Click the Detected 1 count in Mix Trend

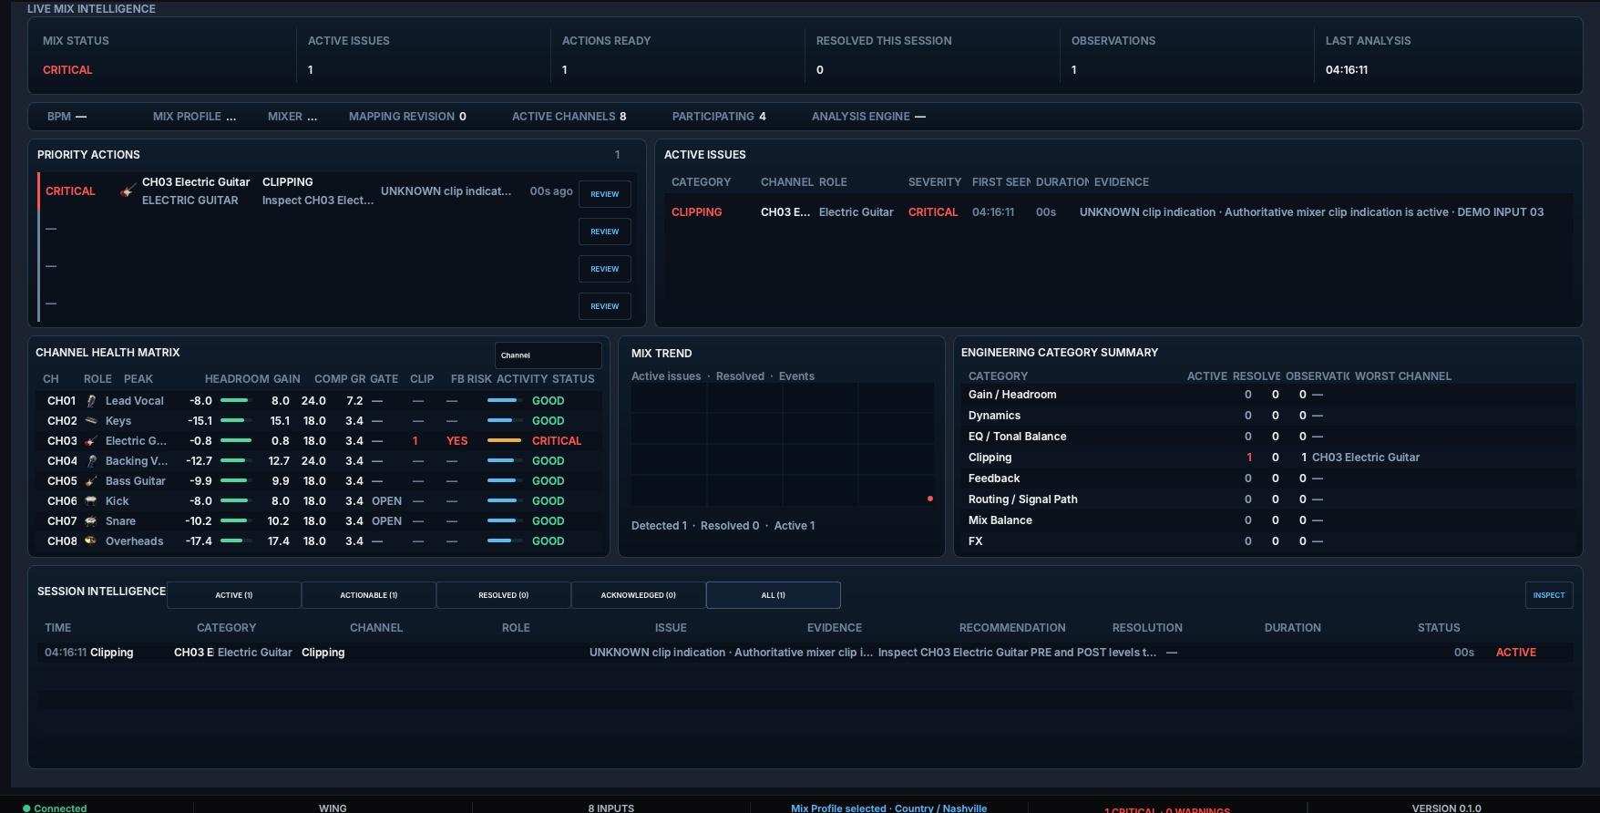[659, 526]
